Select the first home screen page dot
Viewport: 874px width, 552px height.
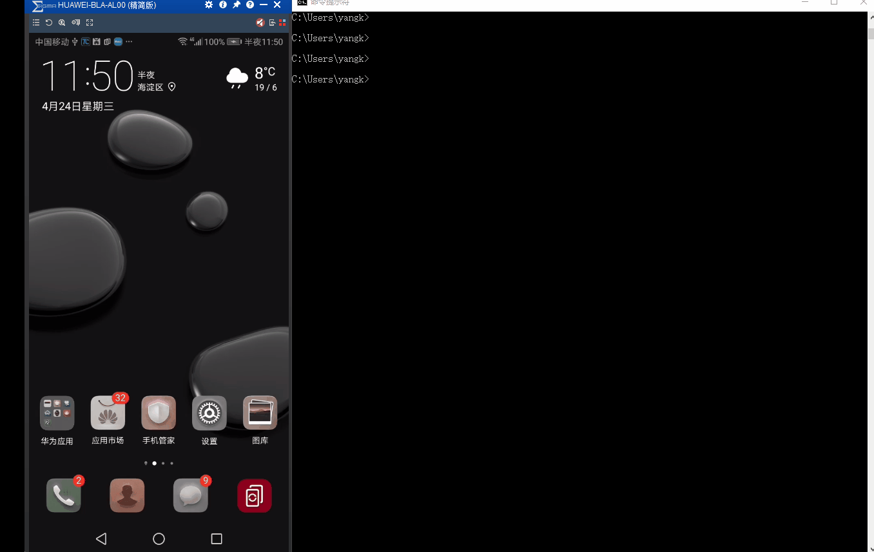(146, 463)
